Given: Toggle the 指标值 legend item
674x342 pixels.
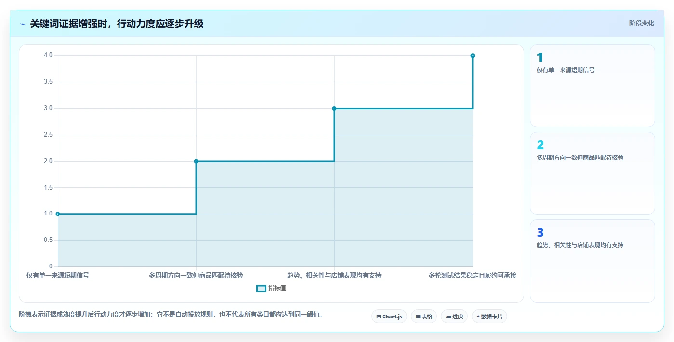Looking at the screenshot, I should tap(271, 288).
